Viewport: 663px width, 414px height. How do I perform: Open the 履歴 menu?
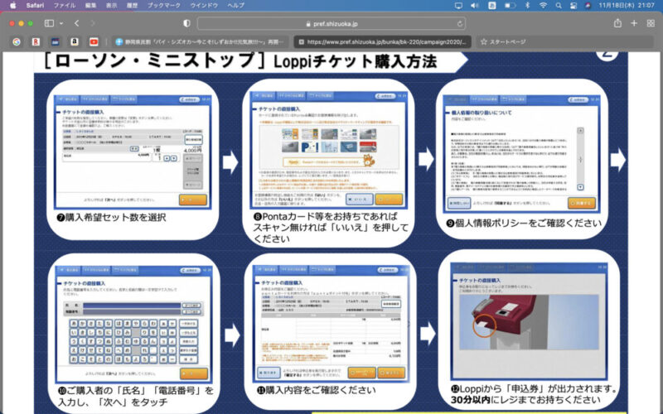[133, 6]
